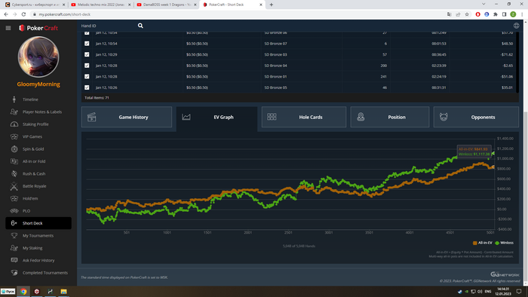Uncheck the SD Bronze 03 session row
This screenshot has width=528, height=297.
click(87, 54)
